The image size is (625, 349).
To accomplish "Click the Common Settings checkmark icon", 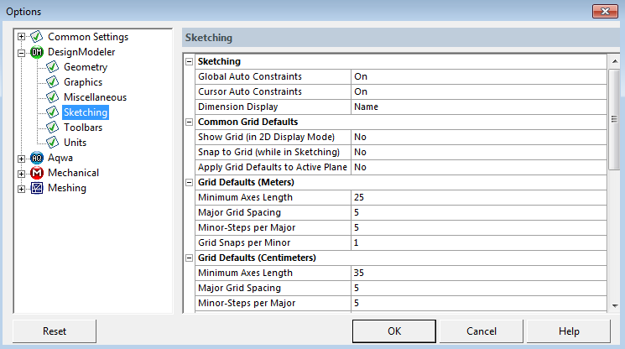I will [37, 37].
